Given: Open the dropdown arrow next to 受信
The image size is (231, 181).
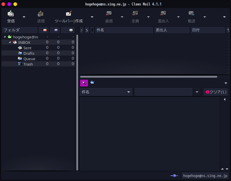Looking at the screenshot, I should 24,17.
